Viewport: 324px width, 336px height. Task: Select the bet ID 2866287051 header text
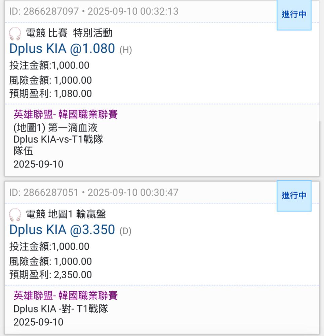click(94, 193)
